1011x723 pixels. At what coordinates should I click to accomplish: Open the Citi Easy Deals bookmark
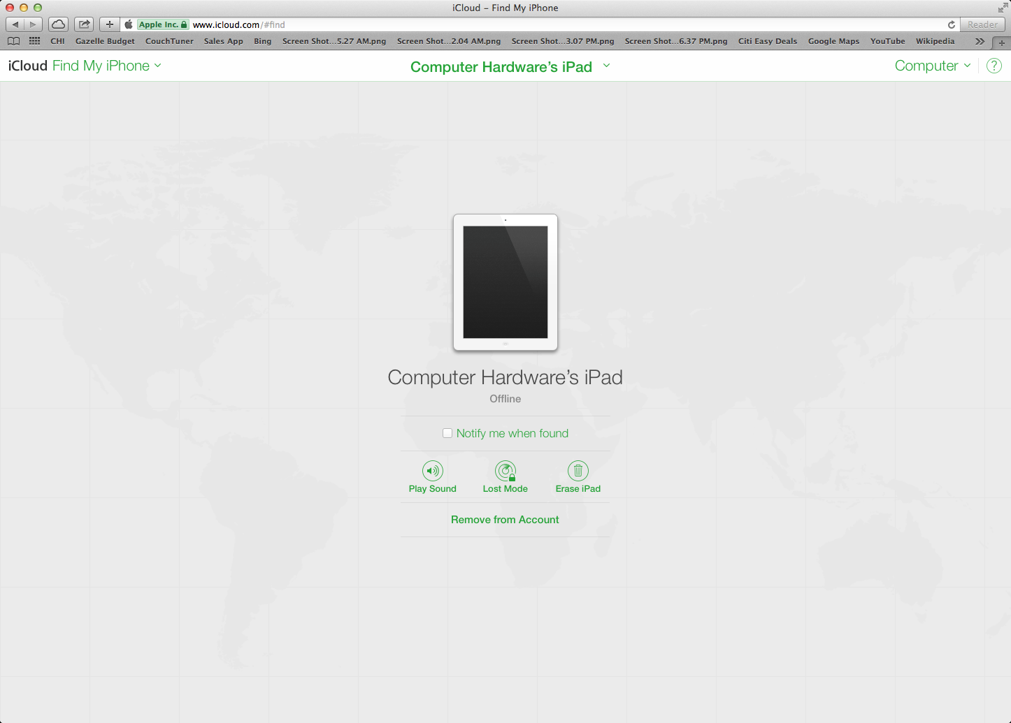click(x=768, y=41)
